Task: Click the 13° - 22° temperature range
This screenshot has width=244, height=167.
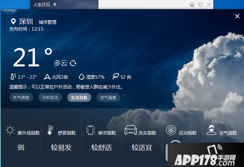Action: tap(27, 77)
